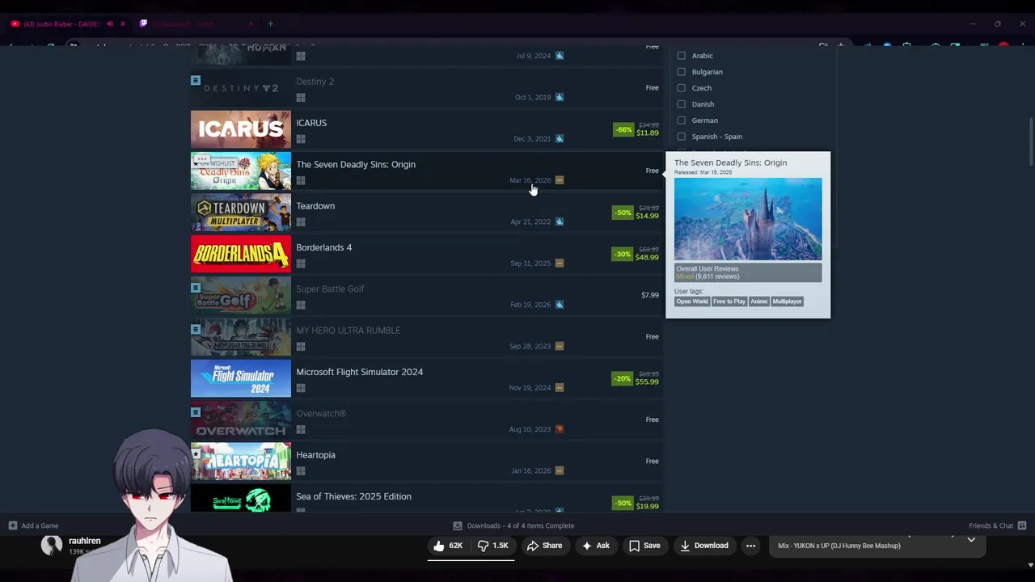Click Windows platform icon in Teardown row

[301, 222]
